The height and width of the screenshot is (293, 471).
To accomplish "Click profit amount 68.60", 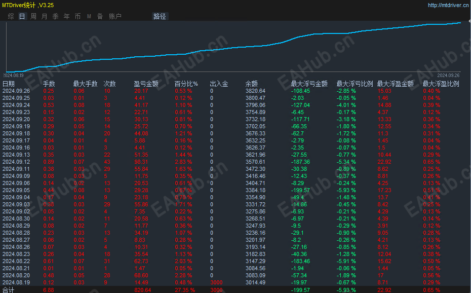I will (x=141, y=275).
